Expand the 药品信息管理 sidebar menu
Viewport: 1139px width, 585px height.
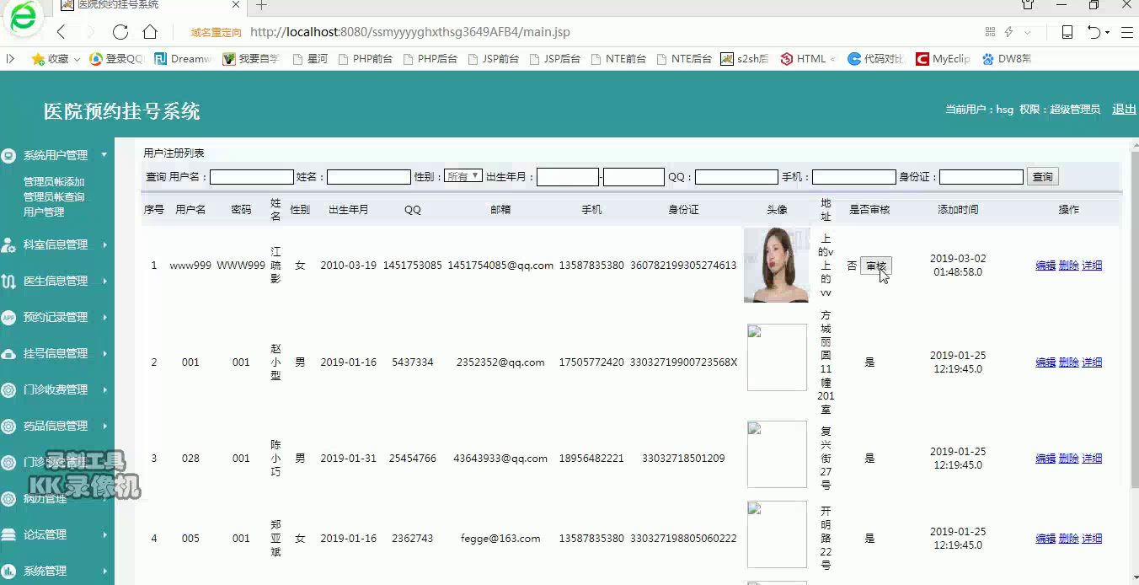point(56,426)
